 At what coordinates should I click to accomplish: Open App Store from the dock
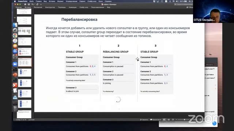coord(15,51)
